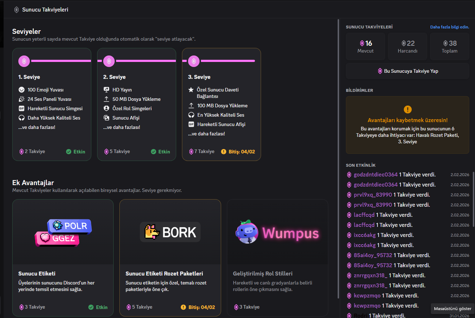Open the POLR and GGEZ tag artwork

click(x=63, y=232)
